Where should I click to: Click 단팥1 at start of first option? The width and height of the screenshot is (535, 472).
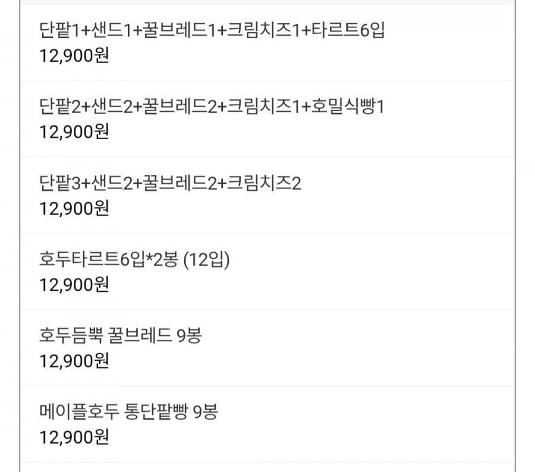point(56,30)
